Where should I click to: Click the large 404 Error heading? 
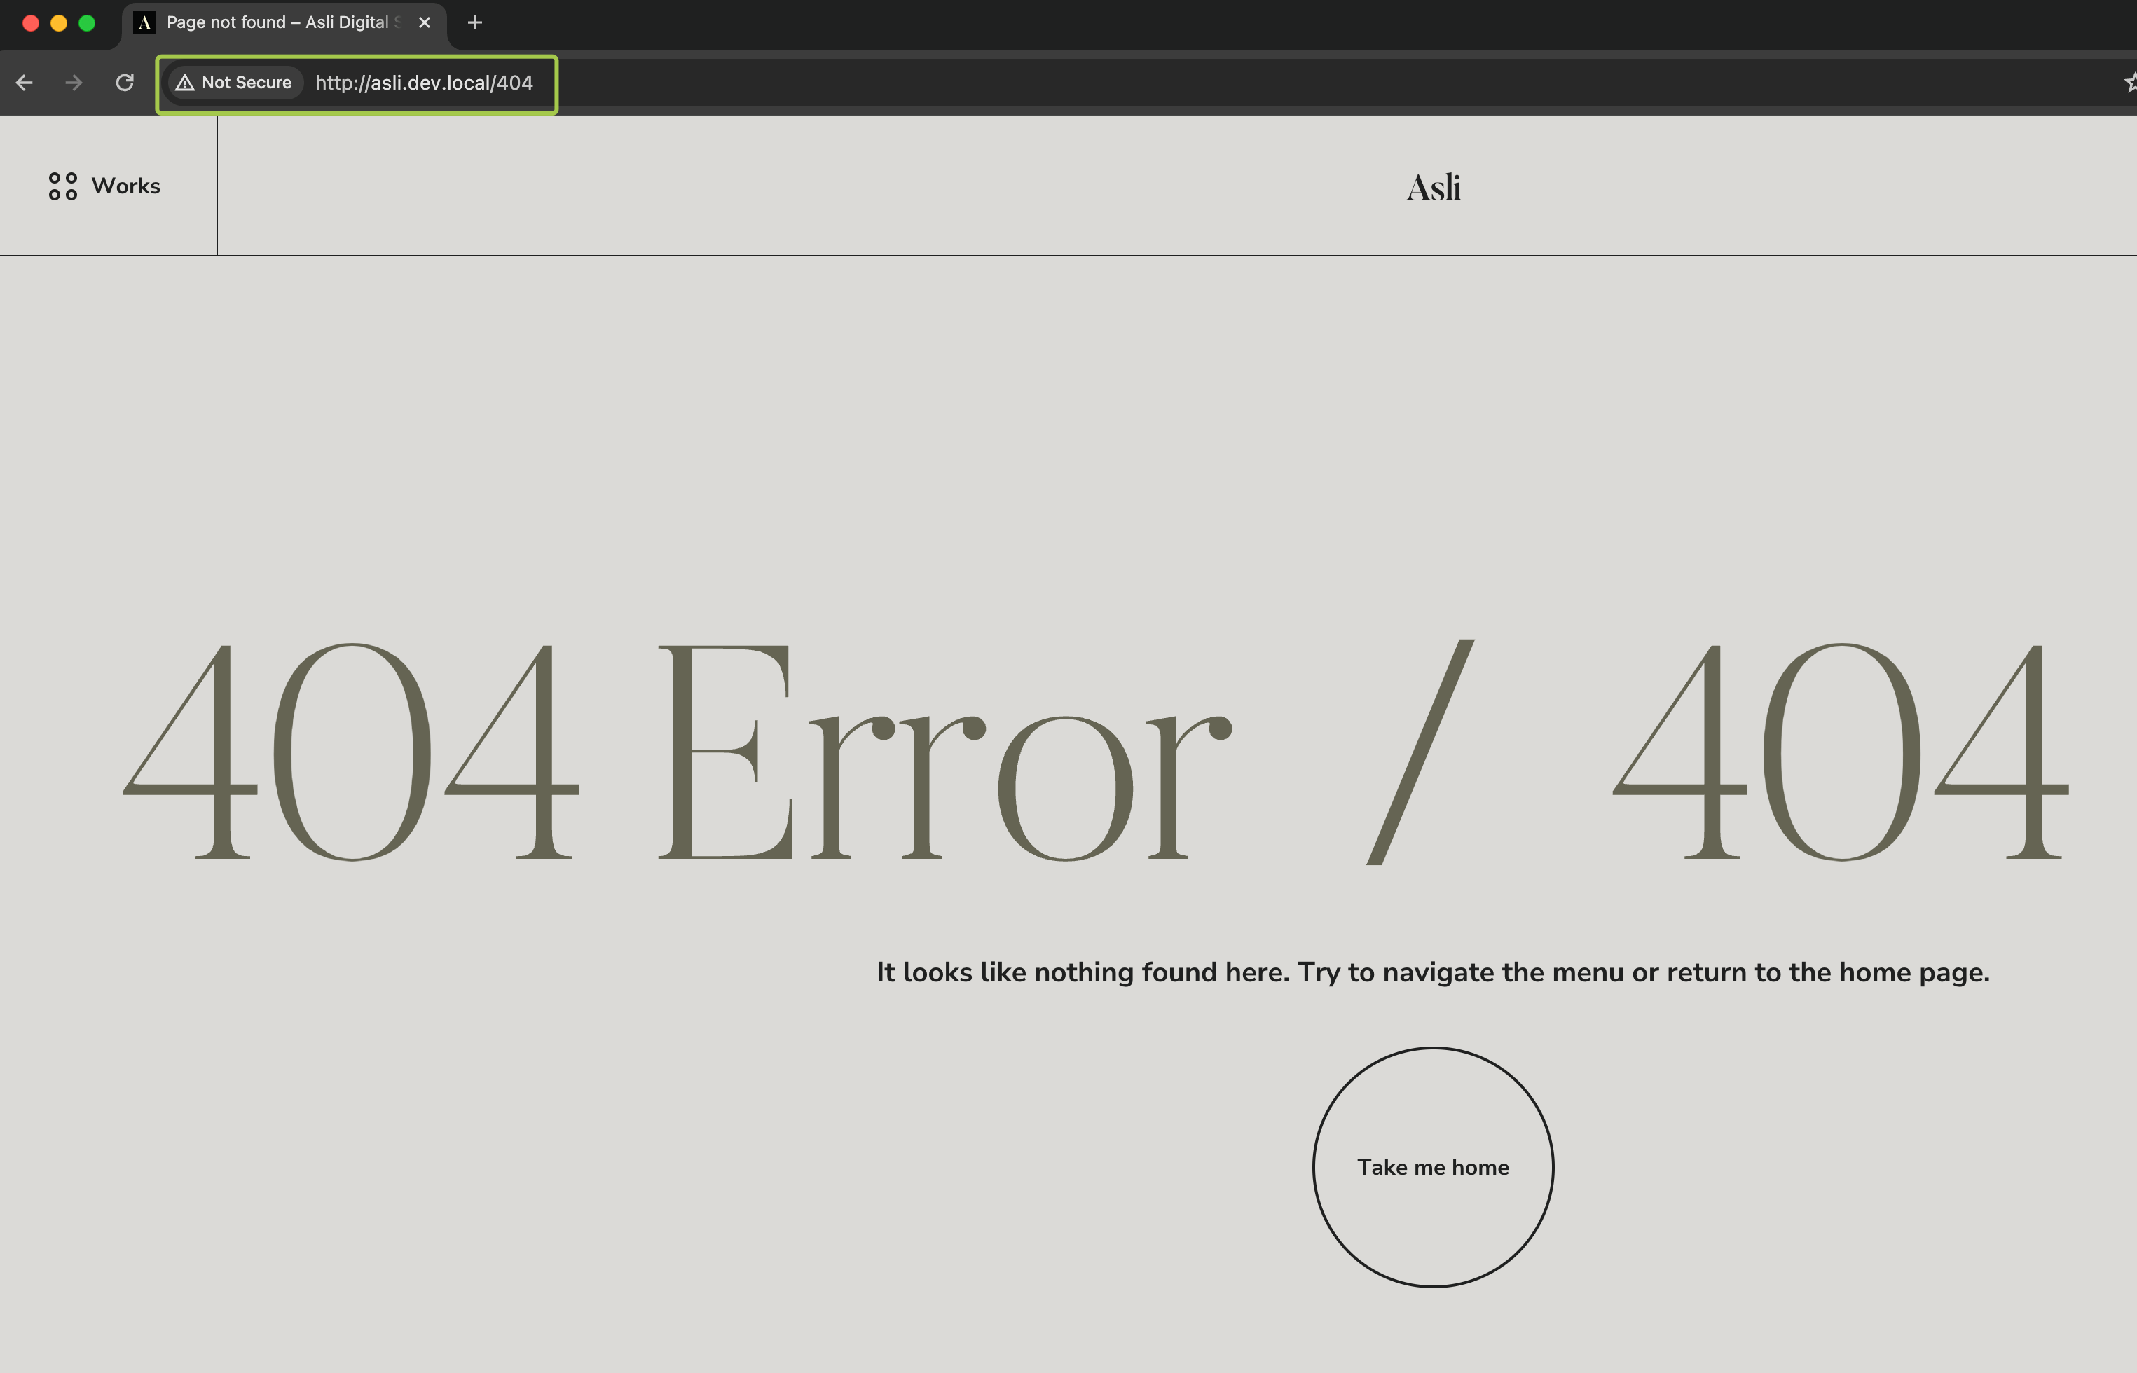point(678,753)
